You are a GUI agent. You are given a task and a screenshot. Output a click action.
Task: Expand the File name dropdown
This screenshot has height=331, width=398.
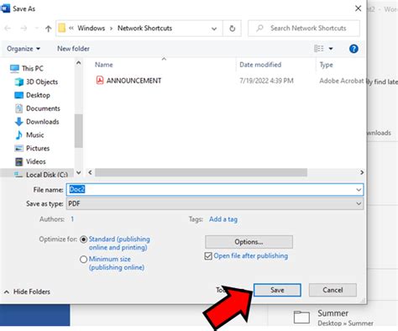[359, 190]
